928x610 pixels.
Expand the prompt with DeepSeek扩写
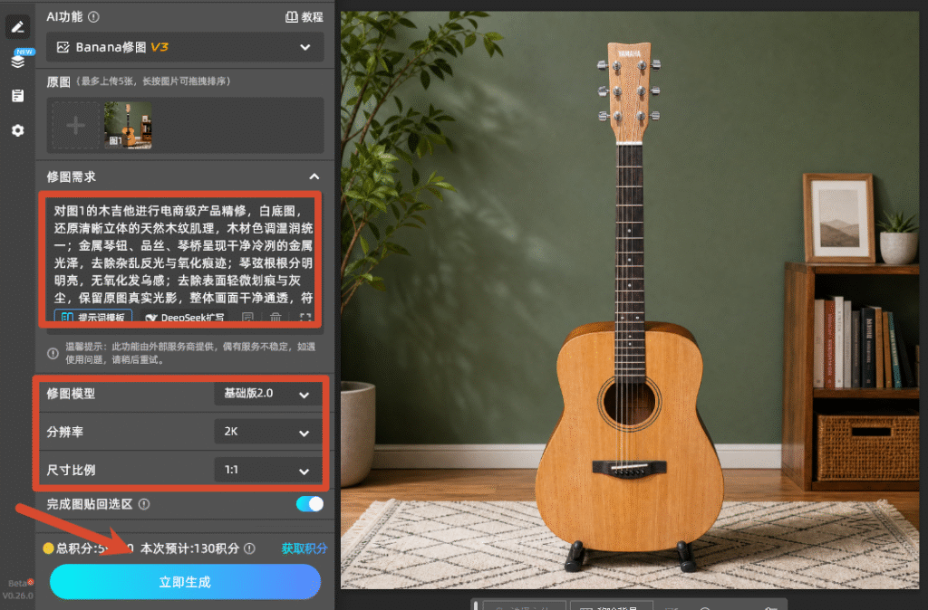click(x=185, y=318)
